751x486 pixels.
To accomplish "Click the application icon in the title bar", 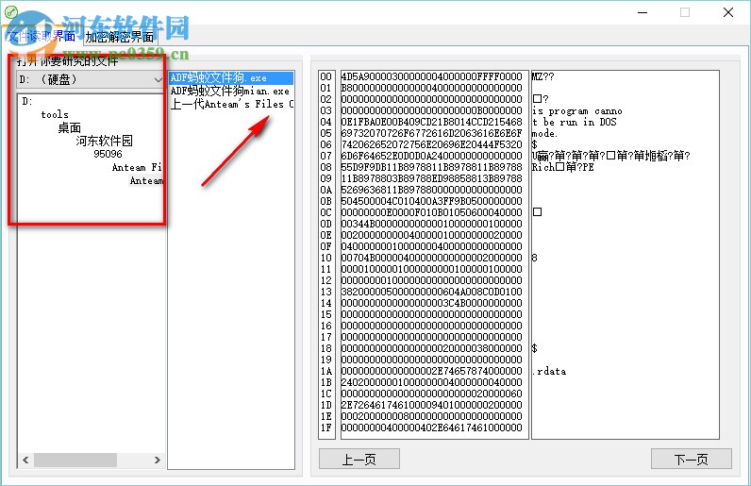I will click(10, 11).
